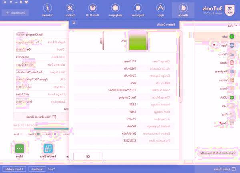This screenshot has width=240, height=173.
Task: Select the Production Date 5/28/2015 row
Action: [124, 141]
